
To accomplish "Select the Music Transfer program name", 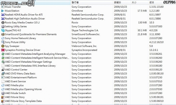I will (x=13, y=7).
